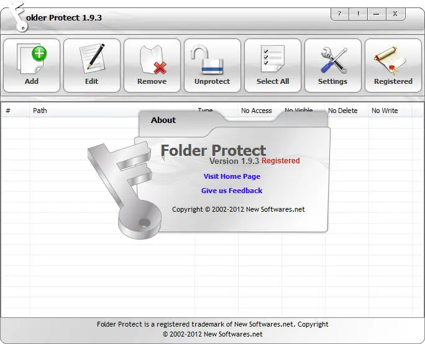The width and height of the screenshot is (425, 344).
Task: Click the About dialog copyright line
Action: pos(238,209)
